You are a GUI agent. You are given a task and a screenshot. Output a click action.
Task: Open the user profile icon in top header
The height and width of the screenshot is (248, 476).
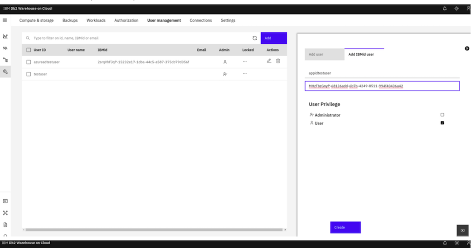(x=468, y=9)
